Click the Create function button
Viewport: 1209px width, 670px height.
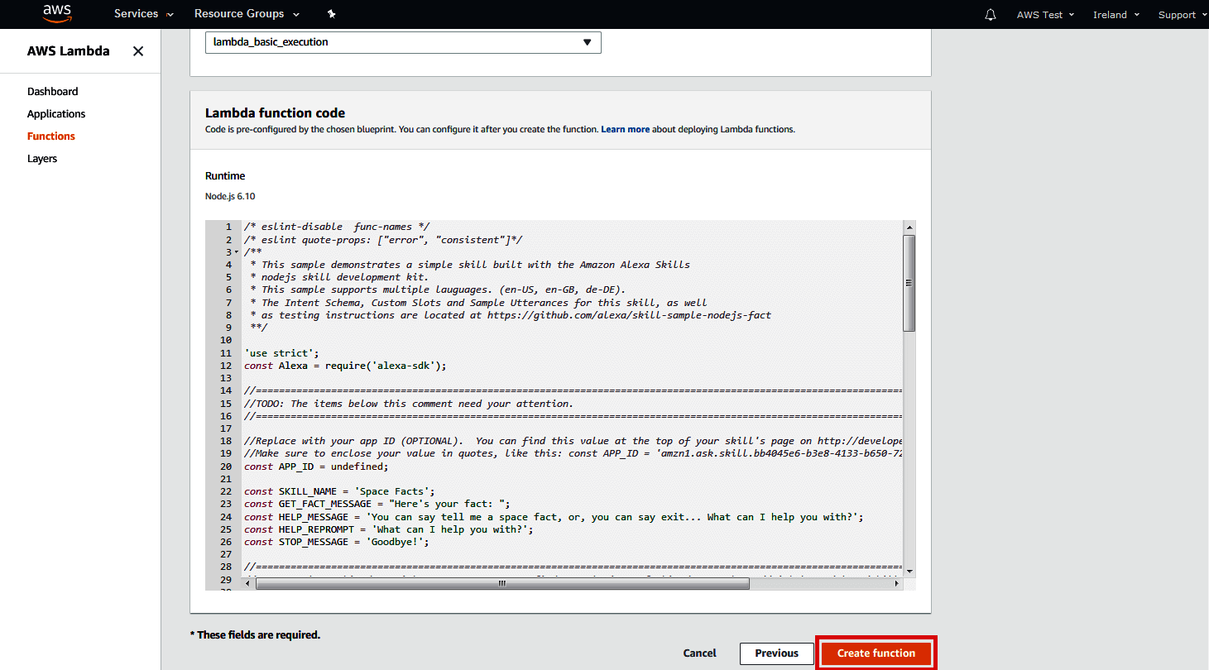(x=876, y=653)
